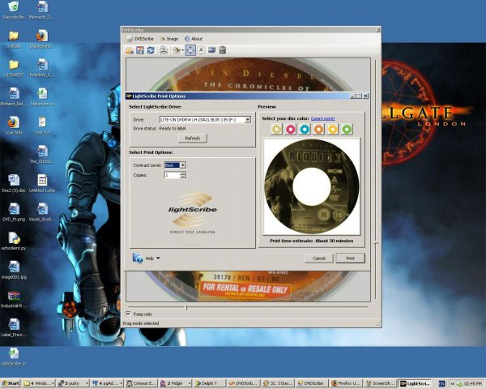Select the text 'A' tool icon
The width and height of the screenshot is (486, 389).
[201, 50]
